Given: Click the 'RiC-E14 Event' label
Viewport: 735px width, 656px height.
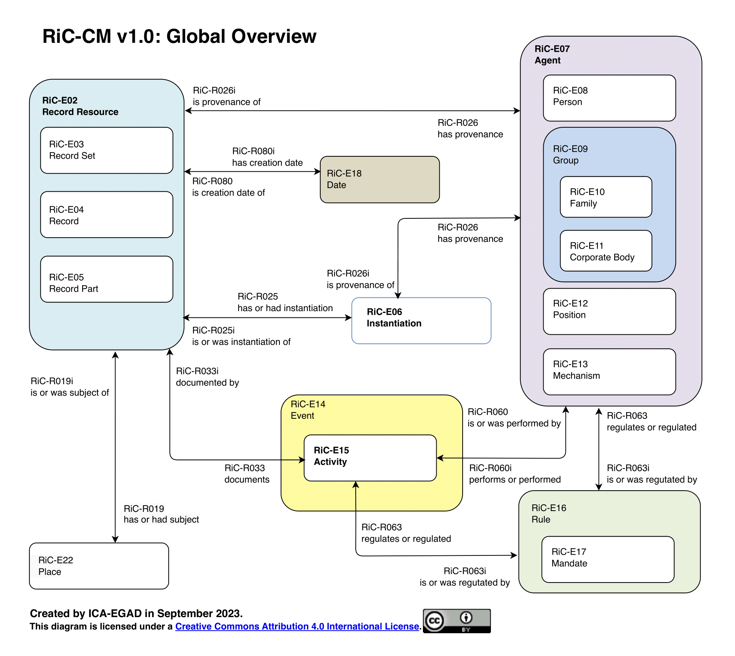Looking at the screenshot, I should pyautogui.click(x=308, y=410).
